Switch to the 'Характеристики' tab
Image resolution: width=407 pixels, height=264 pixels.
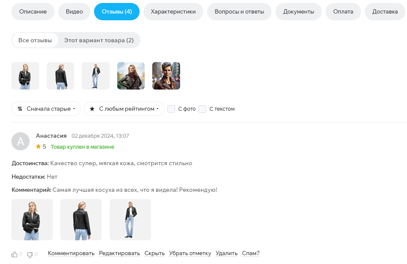coord(173,12)
